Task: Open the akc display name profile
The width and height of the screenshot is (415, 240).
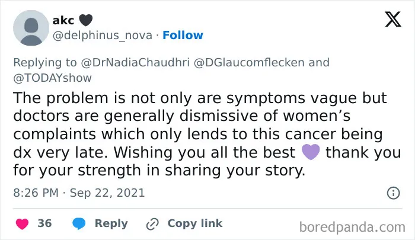Action: (63, 20)
